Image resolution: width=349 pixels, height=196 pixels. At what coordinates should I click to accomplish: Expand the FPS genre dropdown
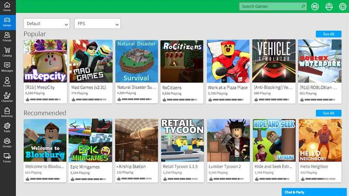pos(97,24)
